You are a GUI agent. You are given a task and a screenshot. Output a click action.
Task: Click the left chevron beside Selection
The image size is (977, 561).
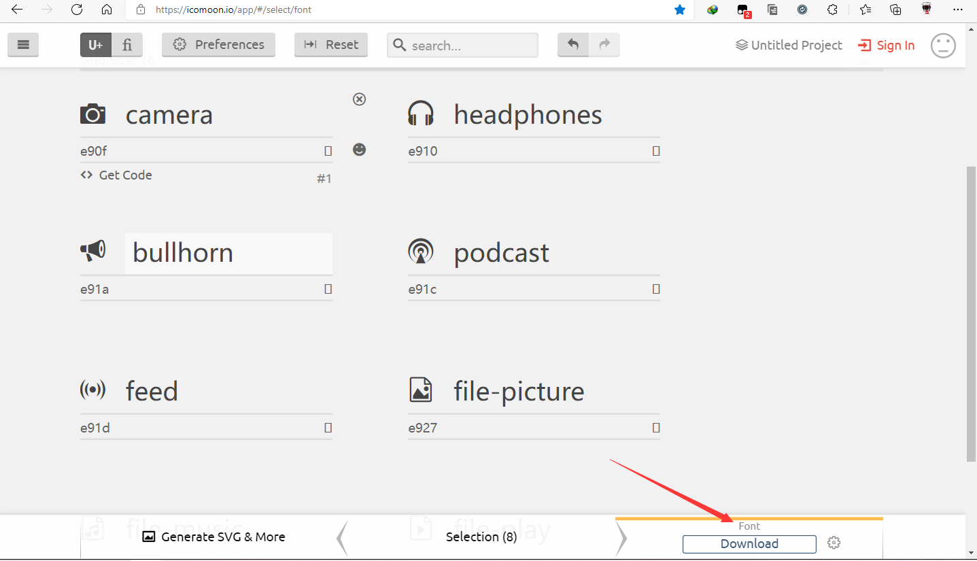[343, 538]
